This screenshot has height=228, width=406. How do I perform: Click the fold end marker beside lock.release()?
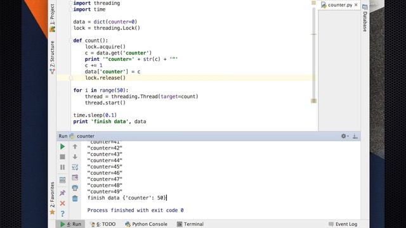click(71, 78)
